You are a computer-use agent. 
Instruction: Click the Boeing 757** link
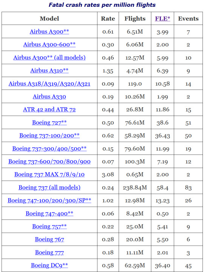click(49, 227)
